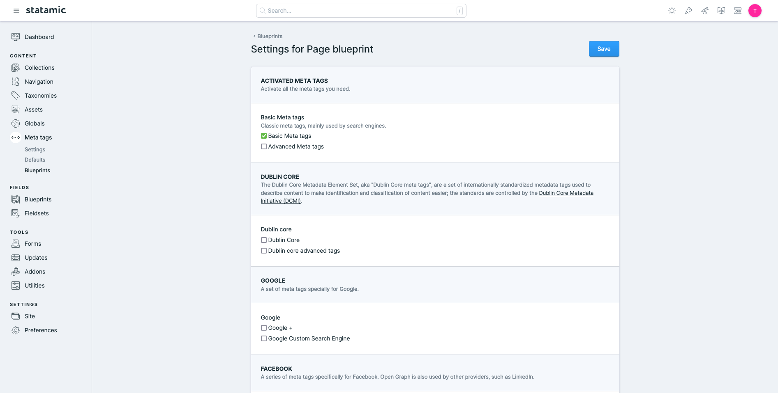Image resolution: width=778 pixels, height=393 pixels.
Task: Click the user avatar T icon
Action: (755, 11)
